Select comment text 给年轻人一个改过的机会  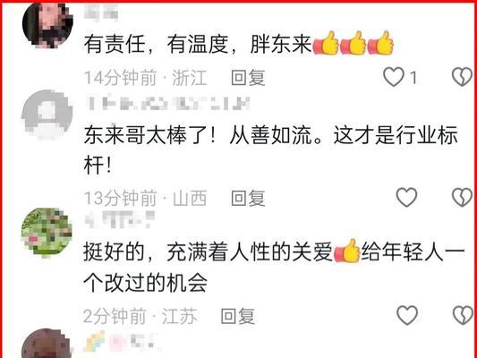pyautogui.click(x=274, y=268)
